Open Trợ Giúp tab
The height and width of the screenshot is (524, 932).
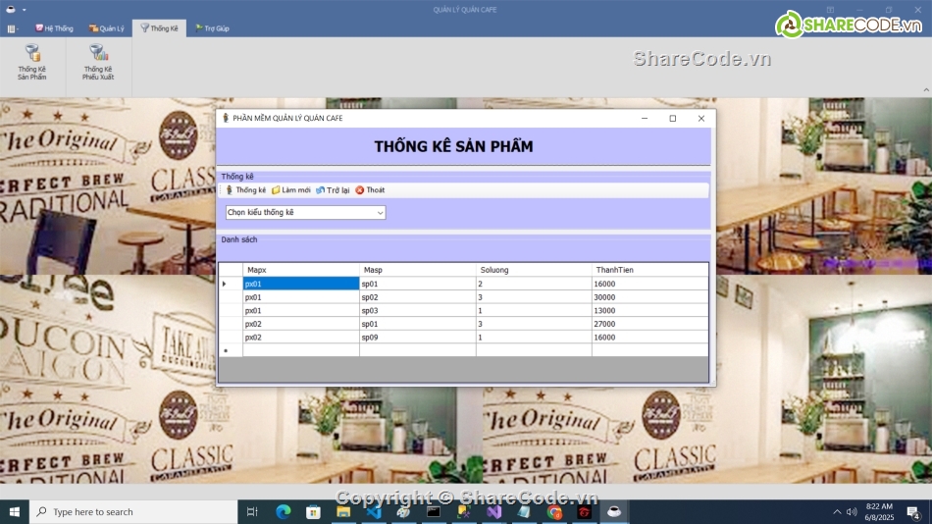pyautogui.click(x=212, y=28)
